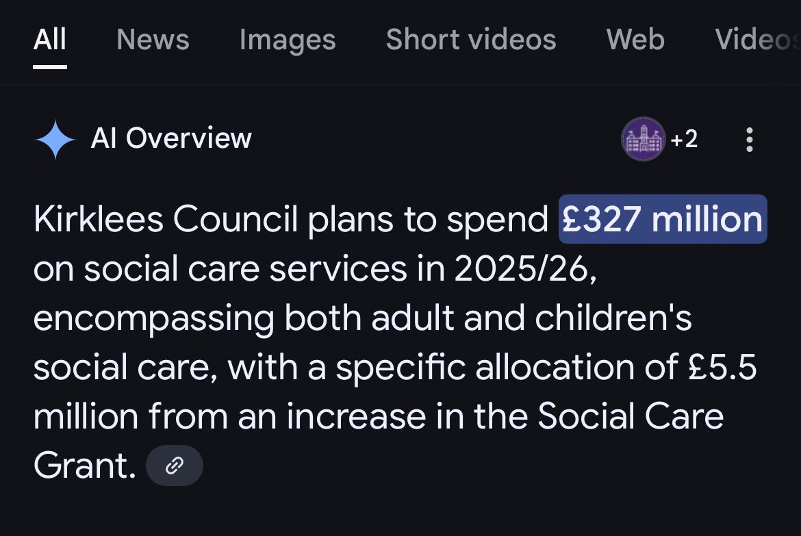Click the word 'encompassing' in the overview
The width and height of the screenshot is (801, 536).
click(153, 318)
